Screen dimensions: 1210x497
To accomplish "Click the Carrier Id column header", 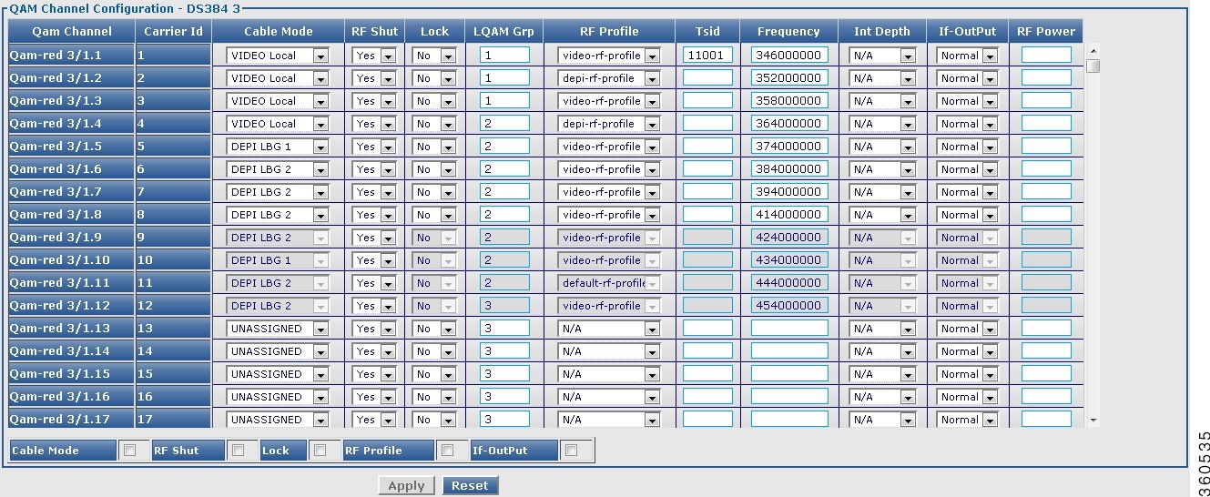I will (173, 31).
